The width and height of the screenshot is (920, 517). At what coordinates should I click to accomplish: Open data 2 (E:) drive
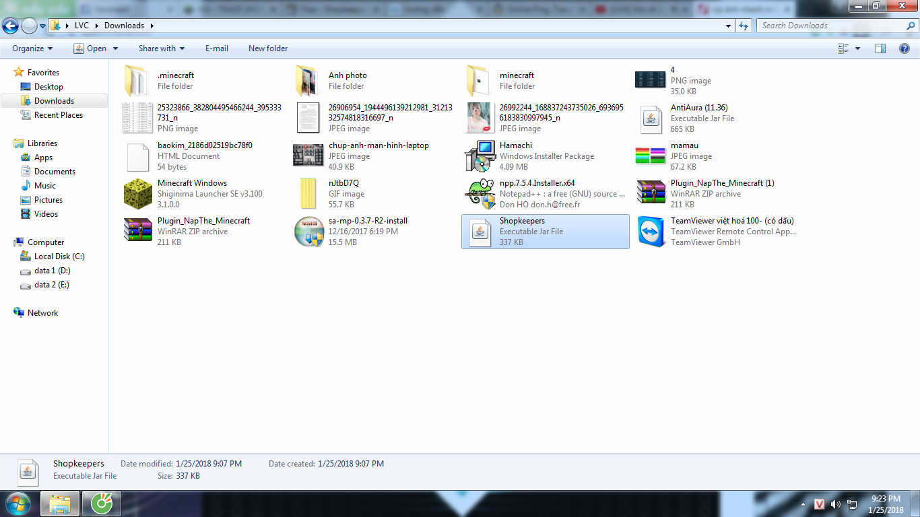52,285
